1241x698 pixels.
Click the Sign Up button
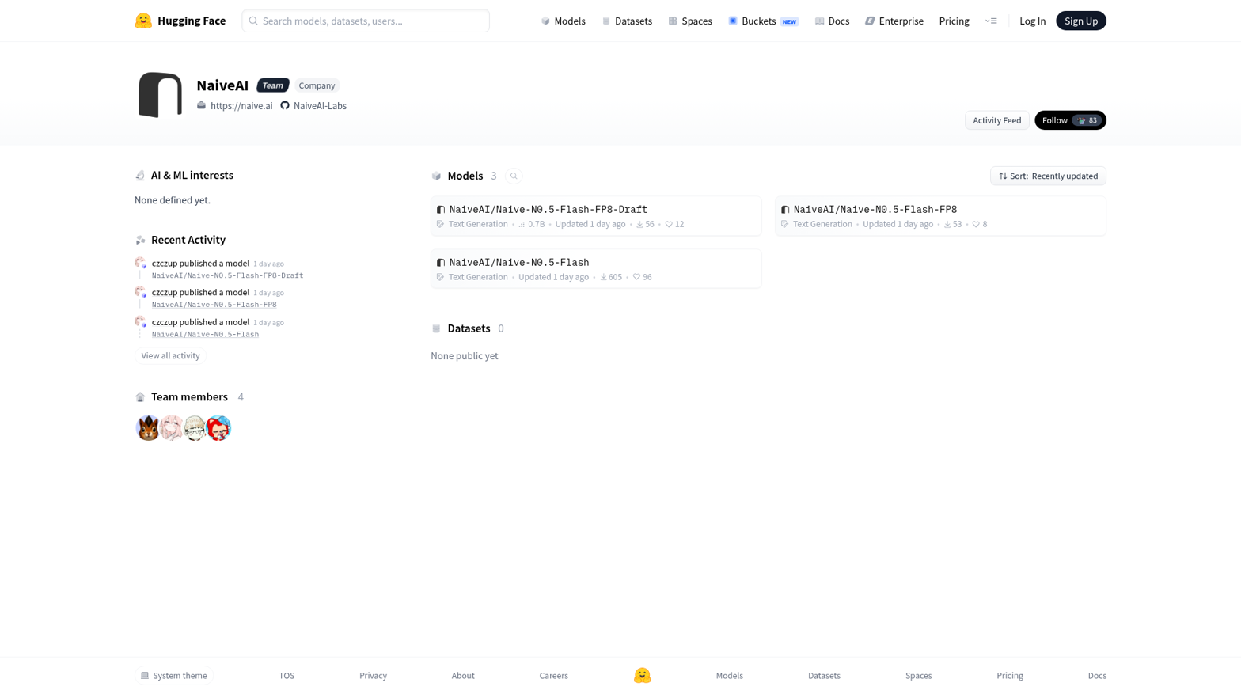[1080, 21]
